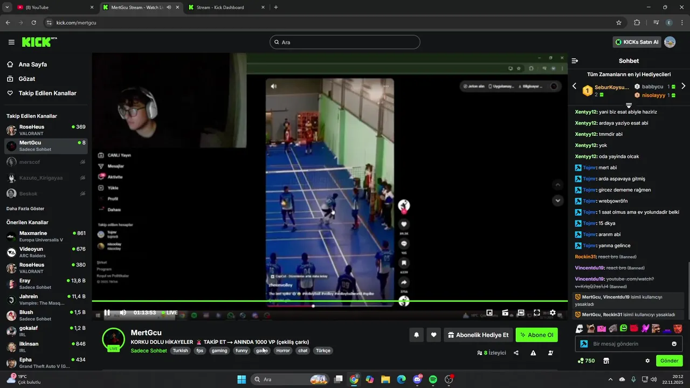Screen dimensions: 690x388
Task: Open video player settings gear
Action: 553,313
